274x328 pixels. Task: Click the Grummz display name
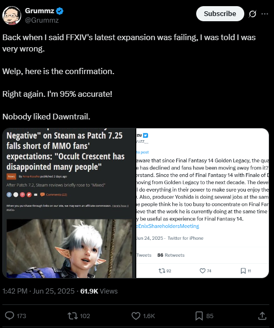pos(40,11)
